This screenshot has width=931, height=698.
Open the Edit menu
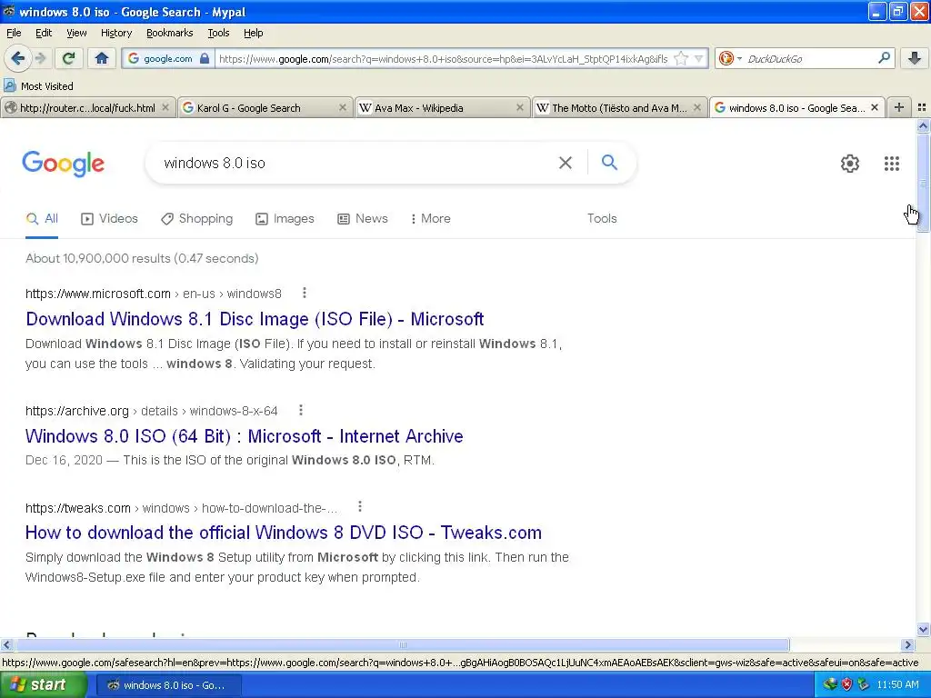pyautogui.click(x=44, y=33)
